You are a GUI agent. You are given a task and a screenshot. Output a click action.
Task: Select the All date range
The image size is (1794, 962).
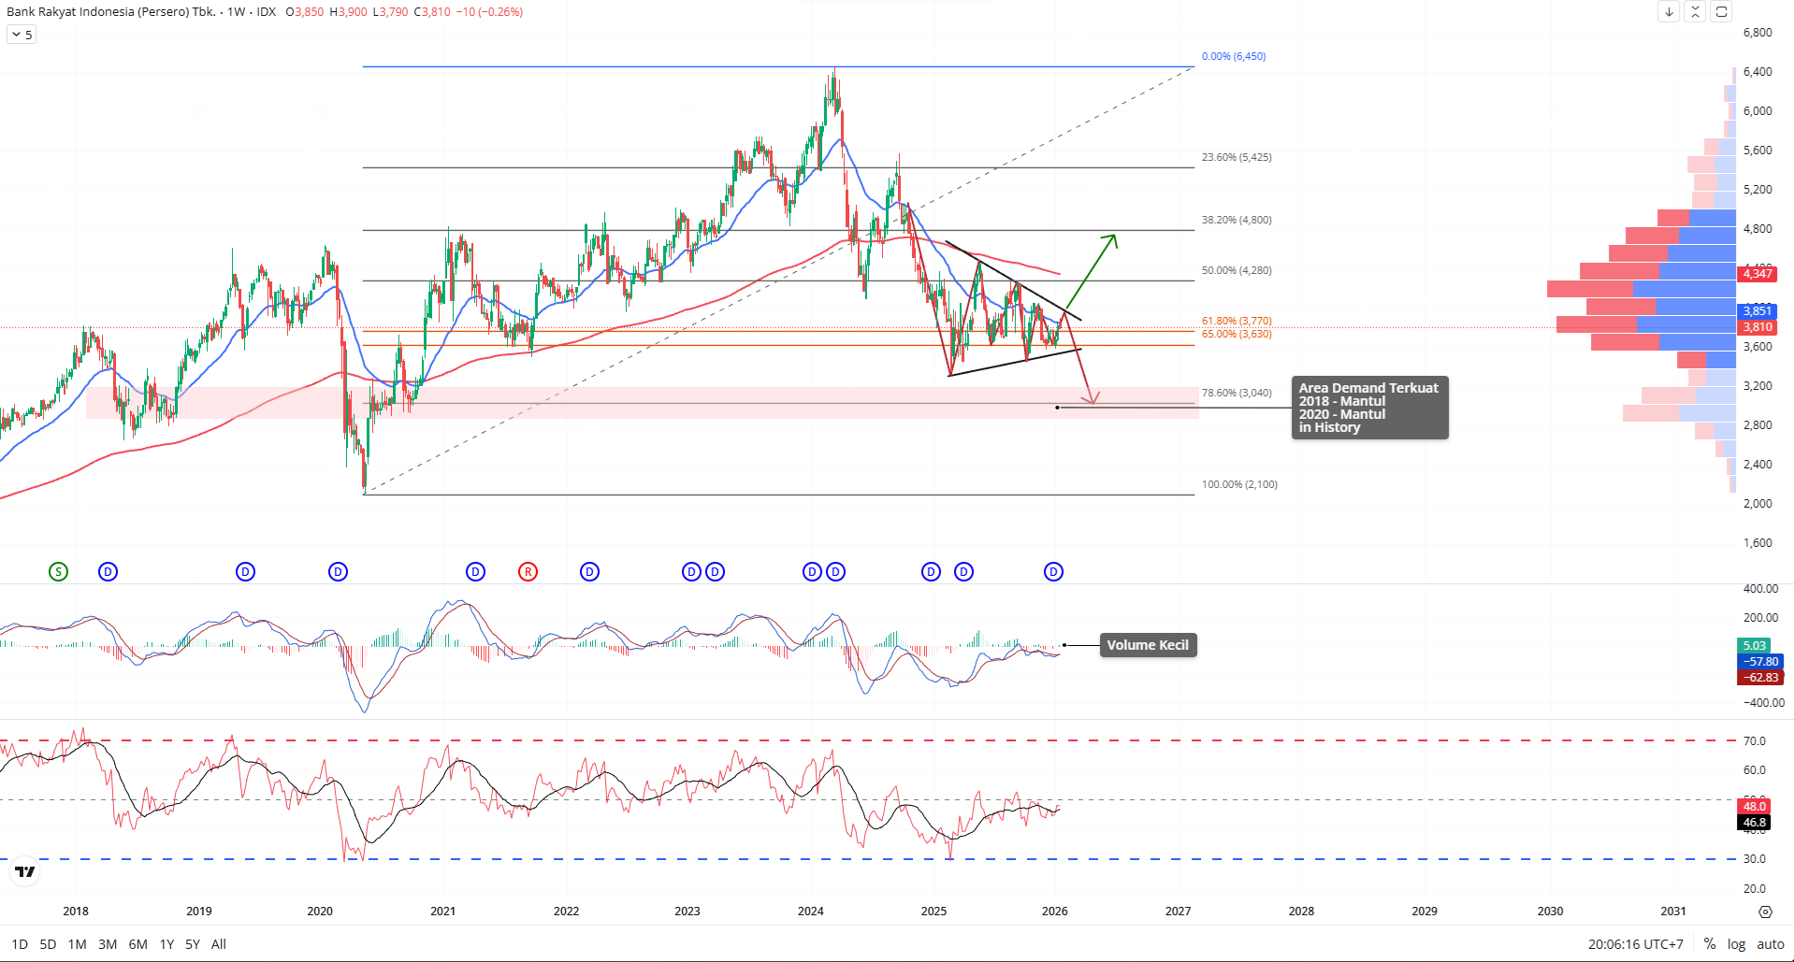click(219, 944)
